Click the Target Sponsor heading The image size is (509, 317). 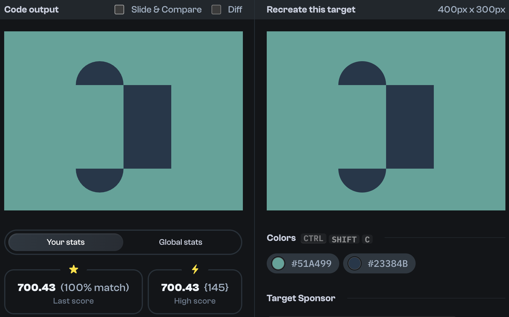[301, 298]
